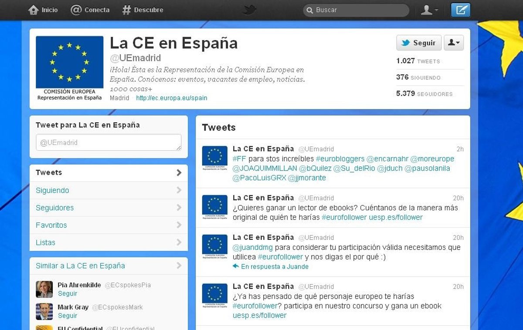523x330 pixels.
Task: Open the Inicio home icon
Action: 33,10
